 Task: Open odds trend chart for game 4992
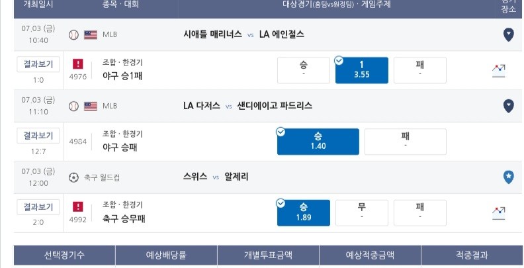coord(498,213)
